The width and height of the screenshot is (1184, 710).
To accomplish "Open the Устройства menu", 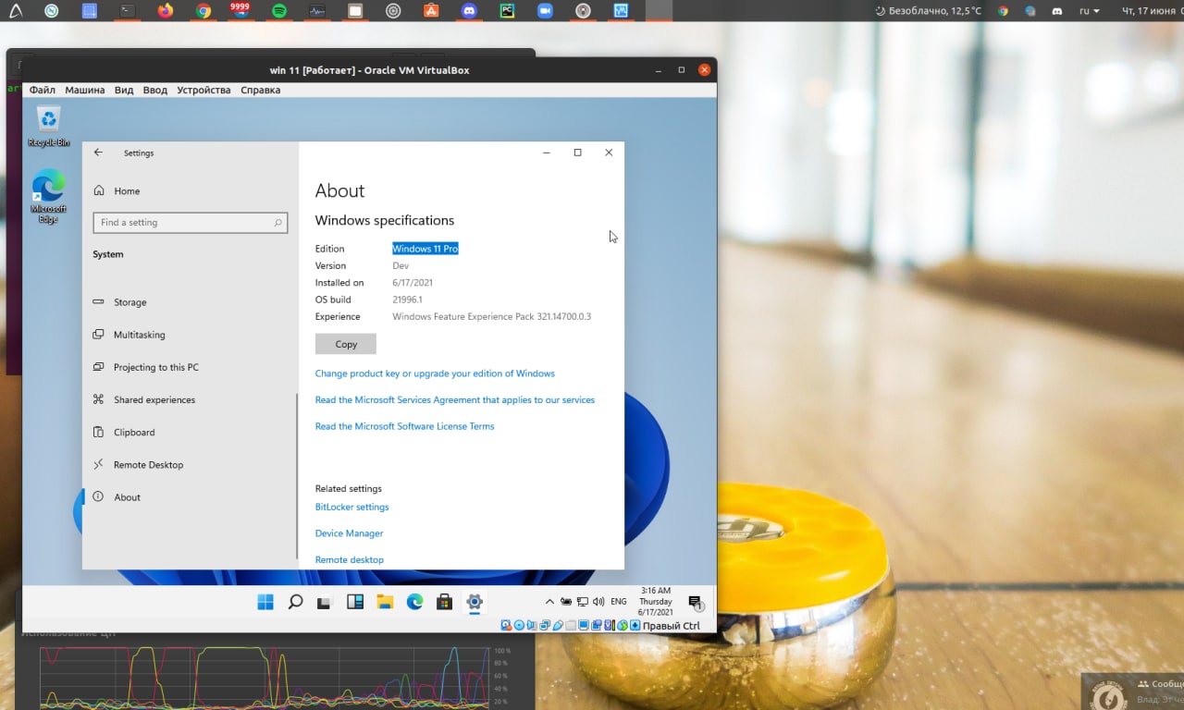I will coord(203,90).
